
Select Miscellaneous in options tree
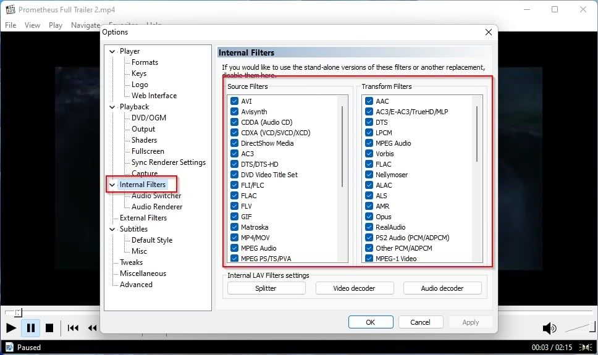click(x=143, y=274)
